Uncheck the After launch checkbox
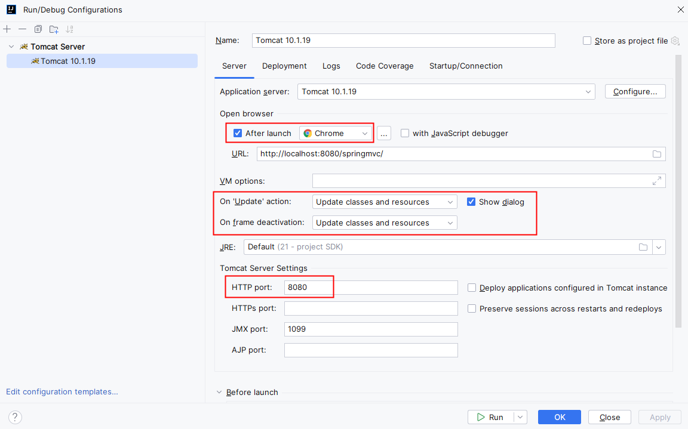This screenshot has width=688, height=429. pyautogui.click(x=238, y=134)
